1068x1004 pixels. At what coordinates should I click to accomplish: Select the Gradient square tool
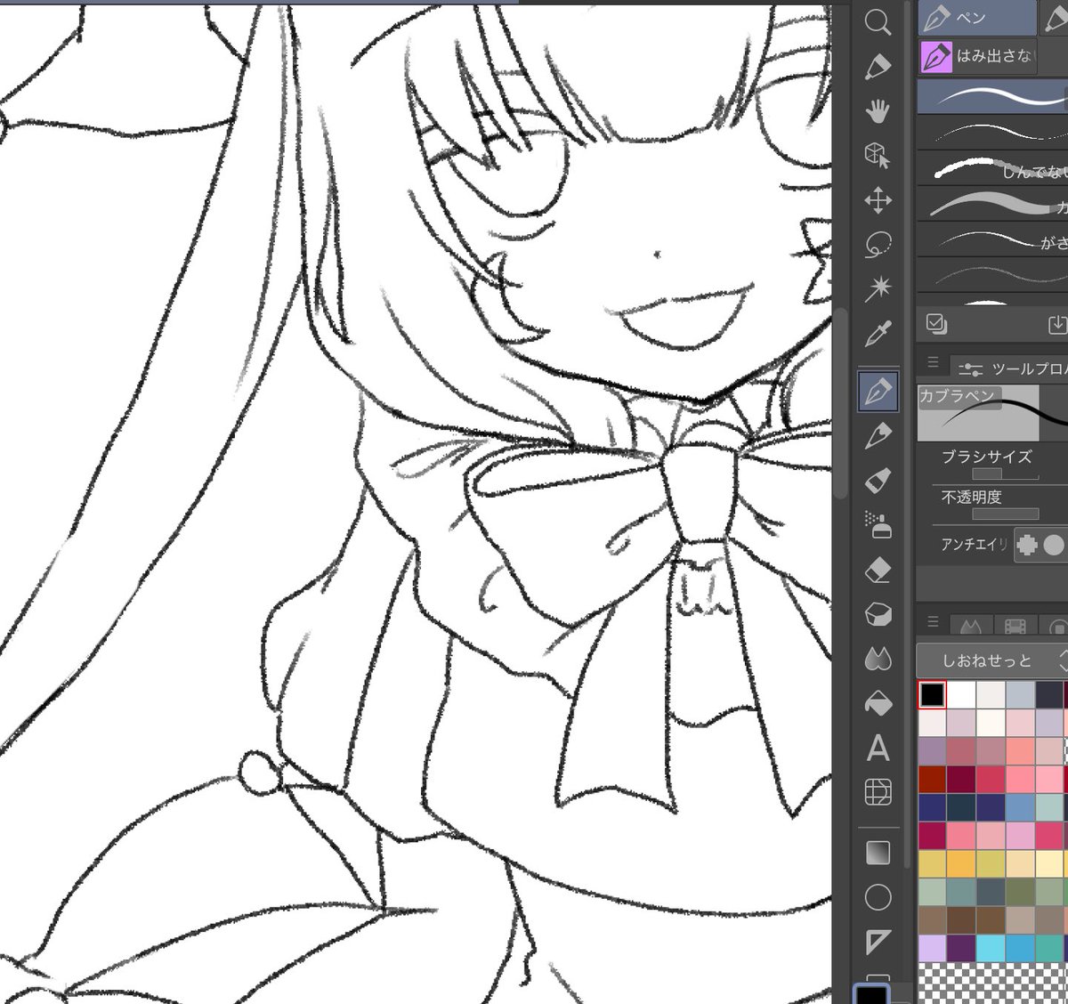click(x=878, y=853)
